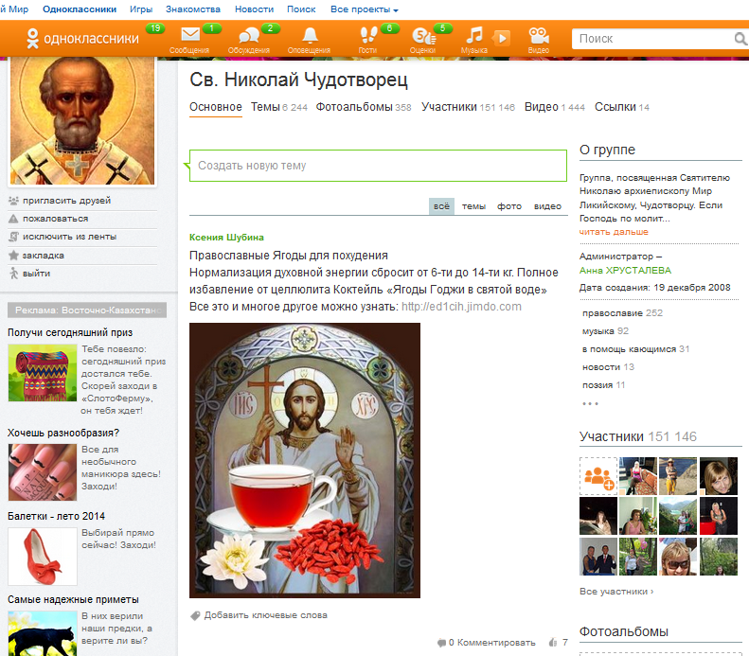Click the bookmark star icon

pos(13,256)
